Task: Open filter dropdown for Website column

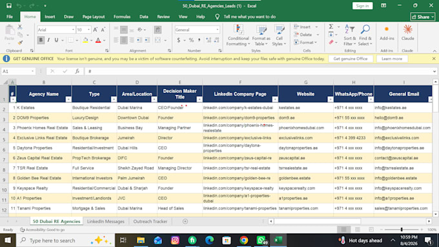Action: coord(331,99)
